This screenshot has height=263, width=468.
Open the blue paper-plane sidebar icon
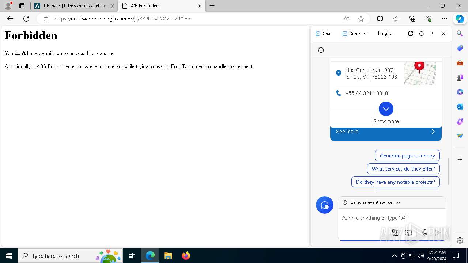(460, 136)
